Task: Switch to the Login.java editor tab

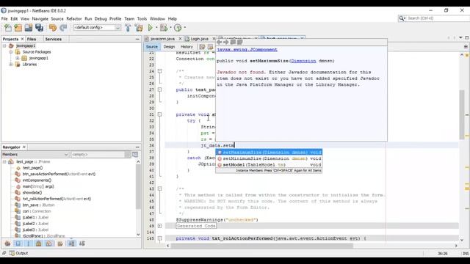Action: [199, 39]
